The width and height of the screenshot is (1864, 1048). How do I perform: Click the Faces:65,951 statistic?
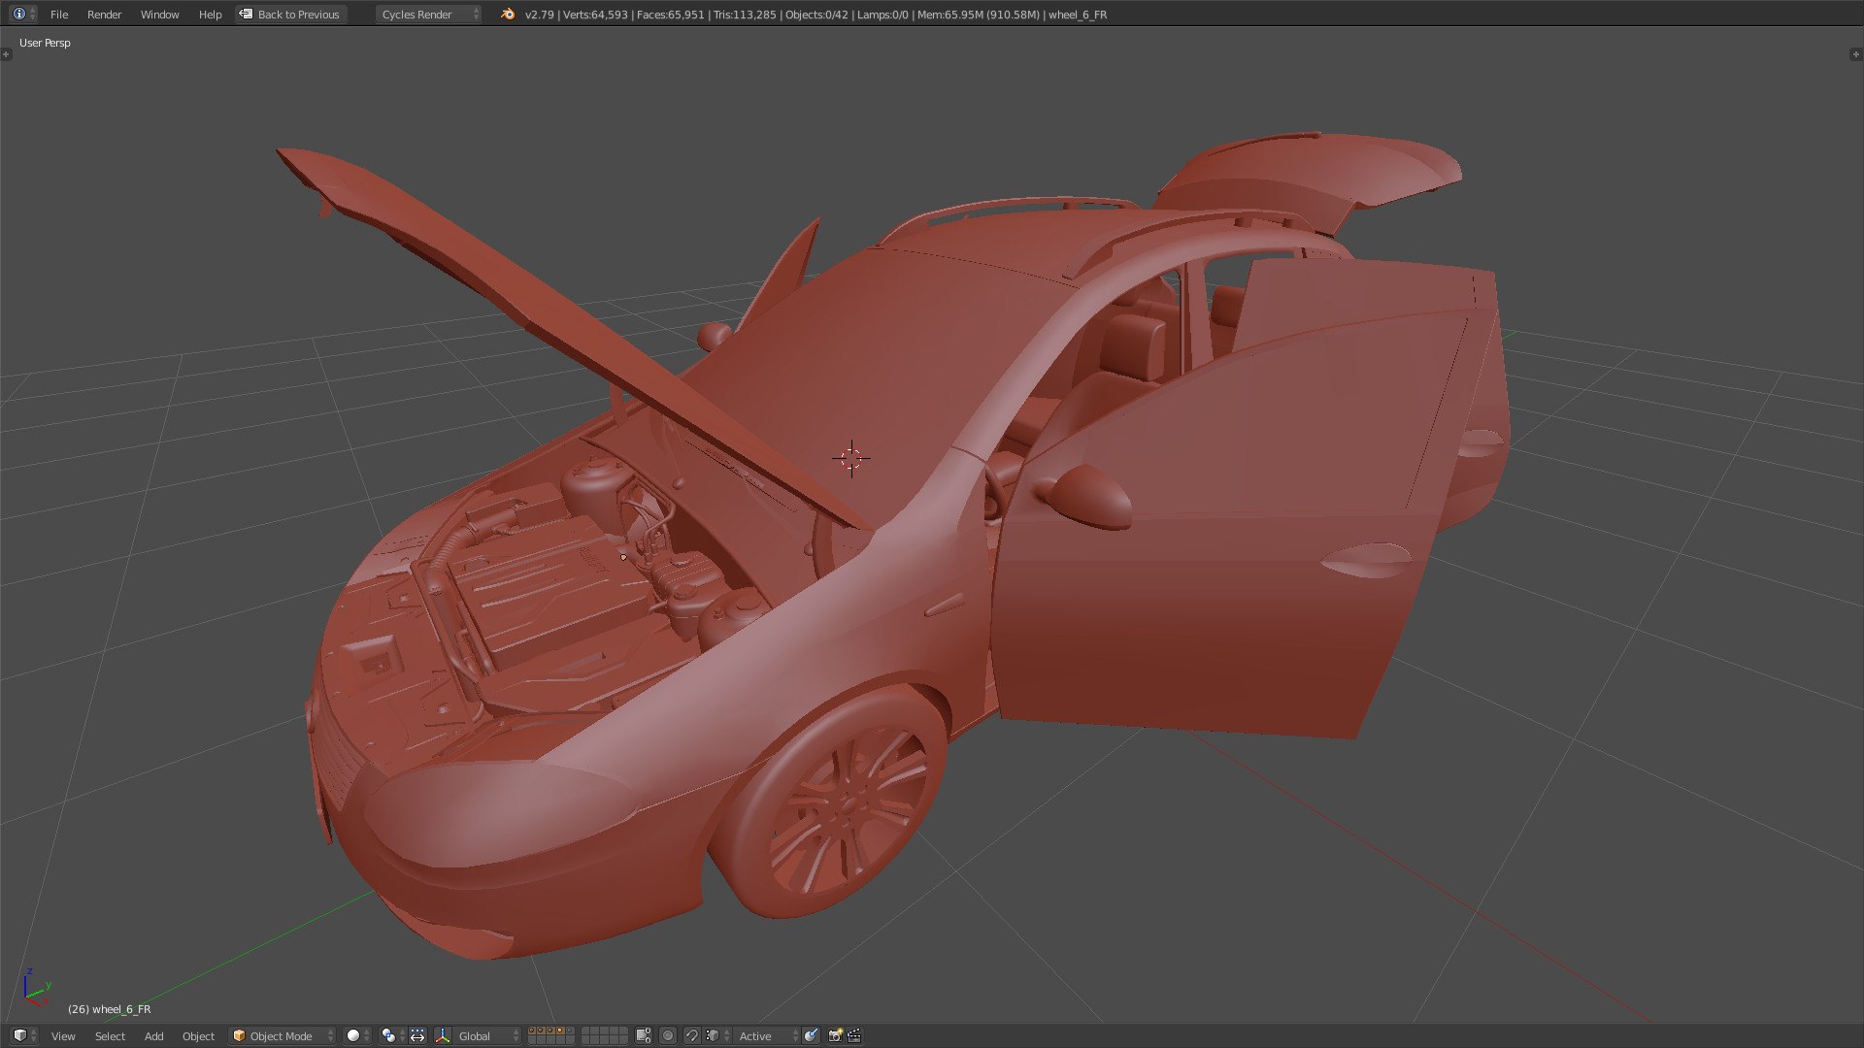671,15
